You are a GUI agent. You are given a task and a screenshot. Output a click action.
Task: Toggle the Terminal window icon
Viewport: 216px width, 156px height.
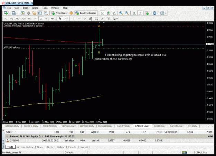point(40,13)
